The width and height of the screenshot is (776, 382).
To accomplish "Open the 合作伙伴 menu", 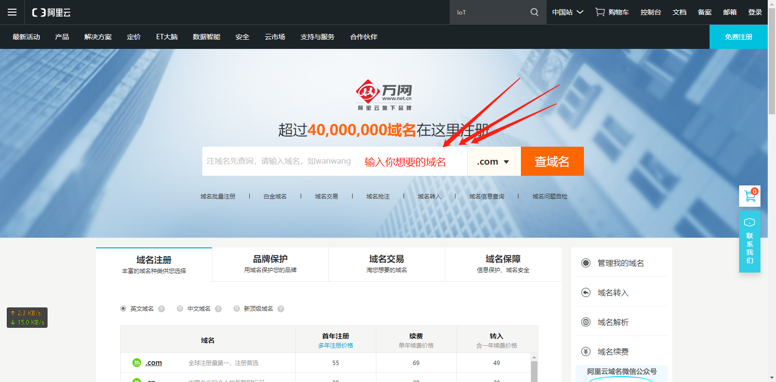I will (x=364, y=37).
